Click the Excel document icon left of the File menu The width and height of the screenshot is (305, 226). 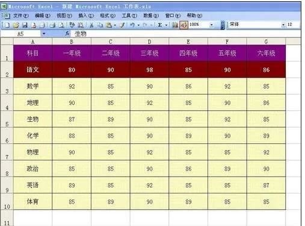tap(6, 15)
